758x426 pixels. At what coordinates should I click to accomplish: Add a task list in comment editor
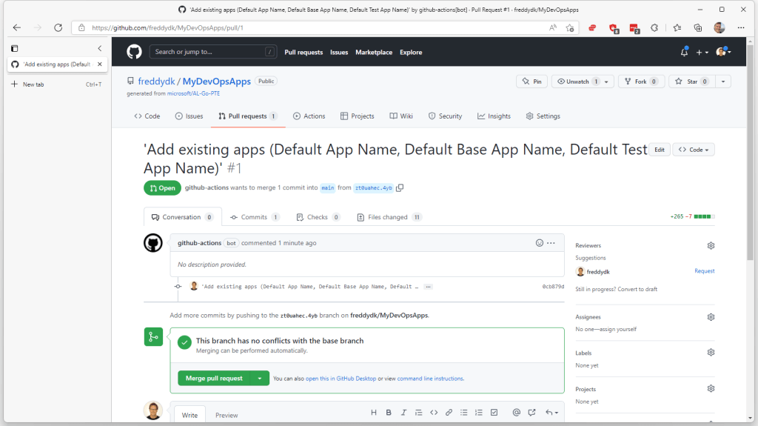pos(494,413)
